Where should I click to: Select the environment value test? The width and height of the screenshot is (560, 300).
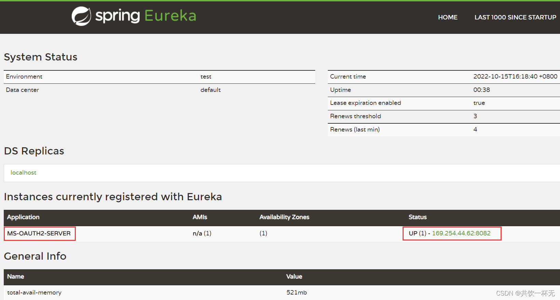tap(206, 77)
